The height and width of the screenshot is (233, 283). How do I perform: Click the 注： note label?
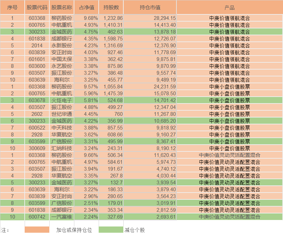[x=5, y=230]
